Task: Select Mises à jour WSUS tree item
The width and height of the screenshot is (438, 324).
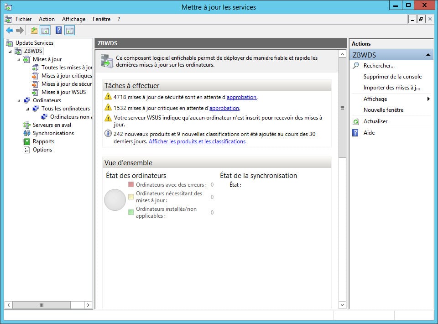Action: (63, 92)
